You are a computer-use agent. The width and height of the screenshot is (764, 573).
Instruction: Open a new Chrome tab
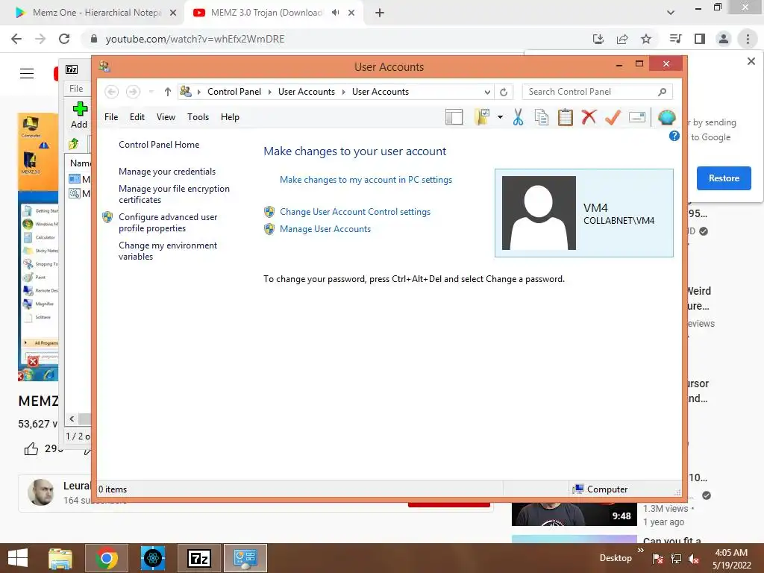pyautogui.click(x=380, y=13)
